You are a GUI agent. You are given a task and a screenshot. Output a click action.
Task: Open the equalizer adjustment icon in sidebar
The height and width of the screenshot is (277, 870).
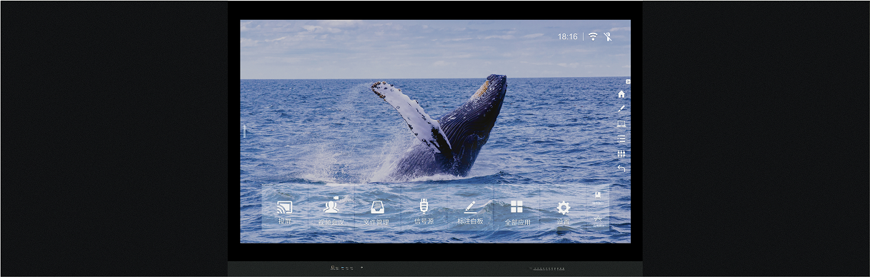[621, 153]
